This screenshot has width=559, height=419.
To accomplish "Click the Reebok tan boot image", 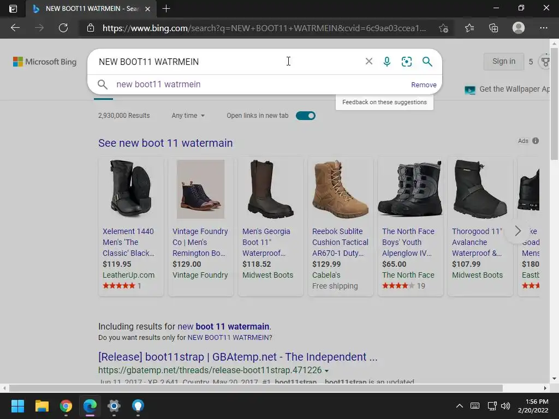I will click(340, 189).
